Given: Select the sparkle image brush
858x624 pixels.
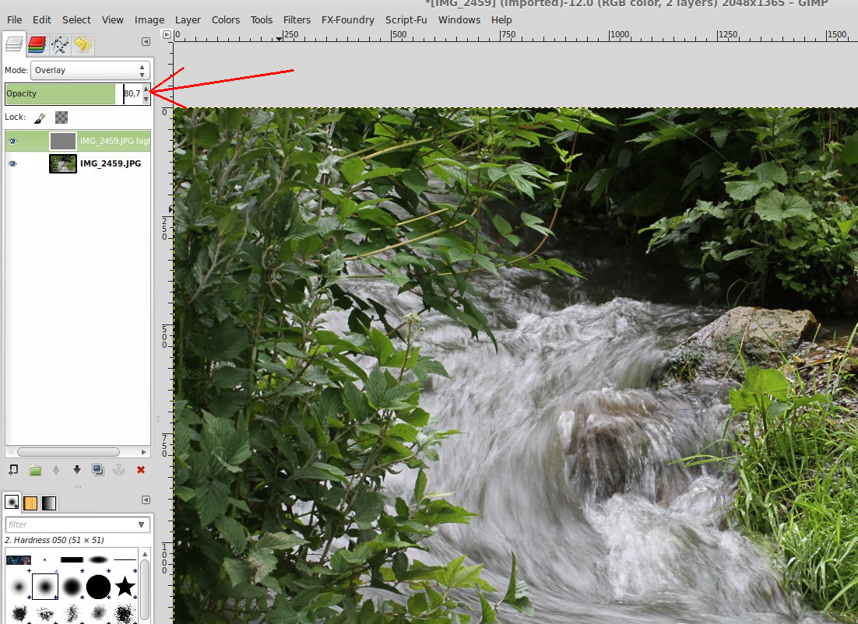Looking at the screenshot, I should (19, 560).
